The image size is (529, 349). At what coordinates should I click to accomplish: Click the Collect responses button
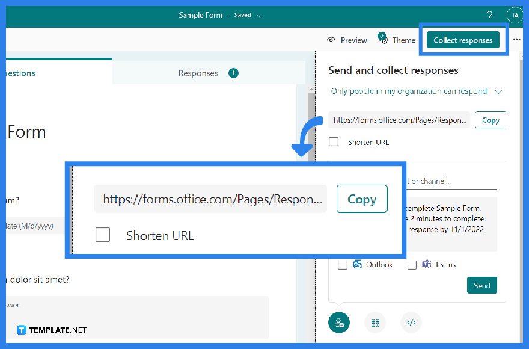pos(463,40)
